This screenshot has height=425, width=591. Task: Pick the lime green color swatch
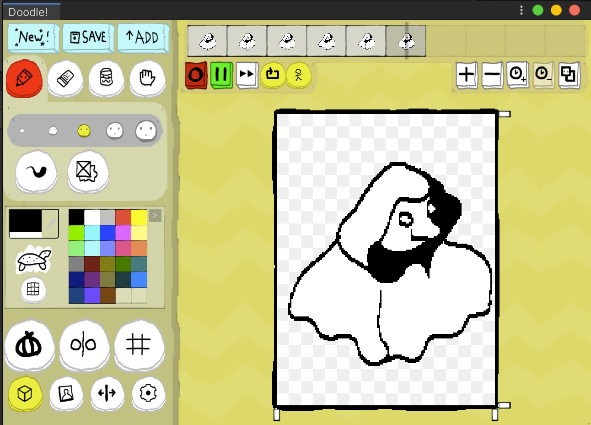click(x=76, y=233)
